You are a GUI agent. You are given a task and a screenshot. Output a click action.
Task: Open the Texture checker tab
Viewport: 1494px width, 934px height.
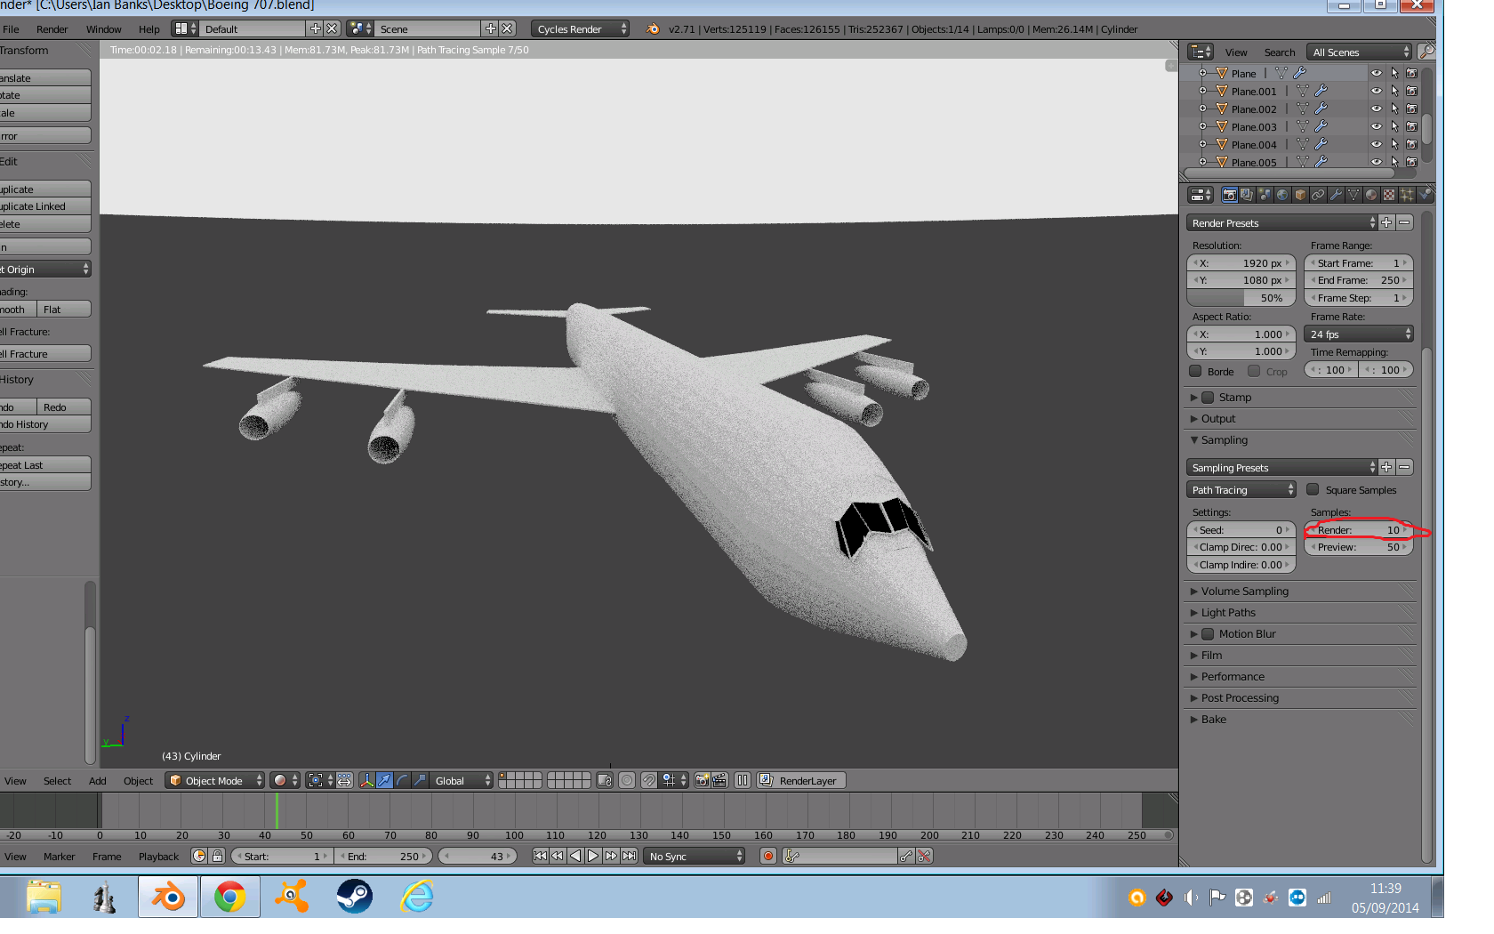tap(1389, 195)
